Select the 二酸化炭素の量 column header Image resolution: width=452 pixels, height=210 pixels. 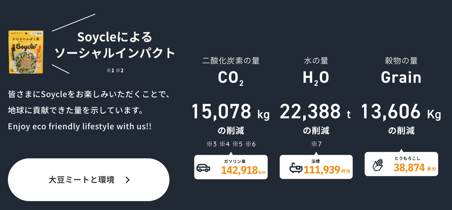[230, 60]
